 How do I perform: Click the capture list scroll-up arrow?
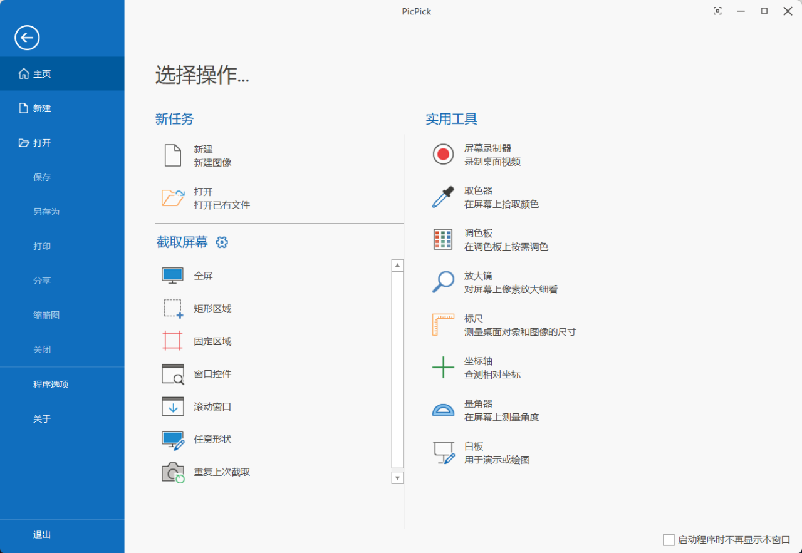point(397,266)
